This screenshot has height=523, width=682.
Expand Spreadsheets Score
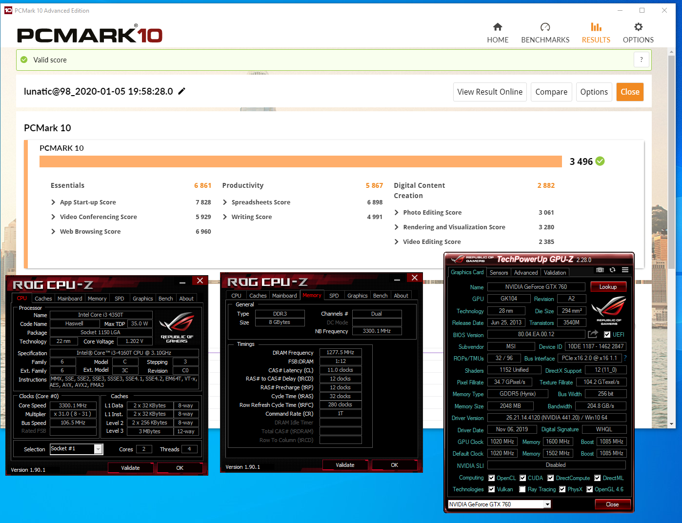(225, 202)
